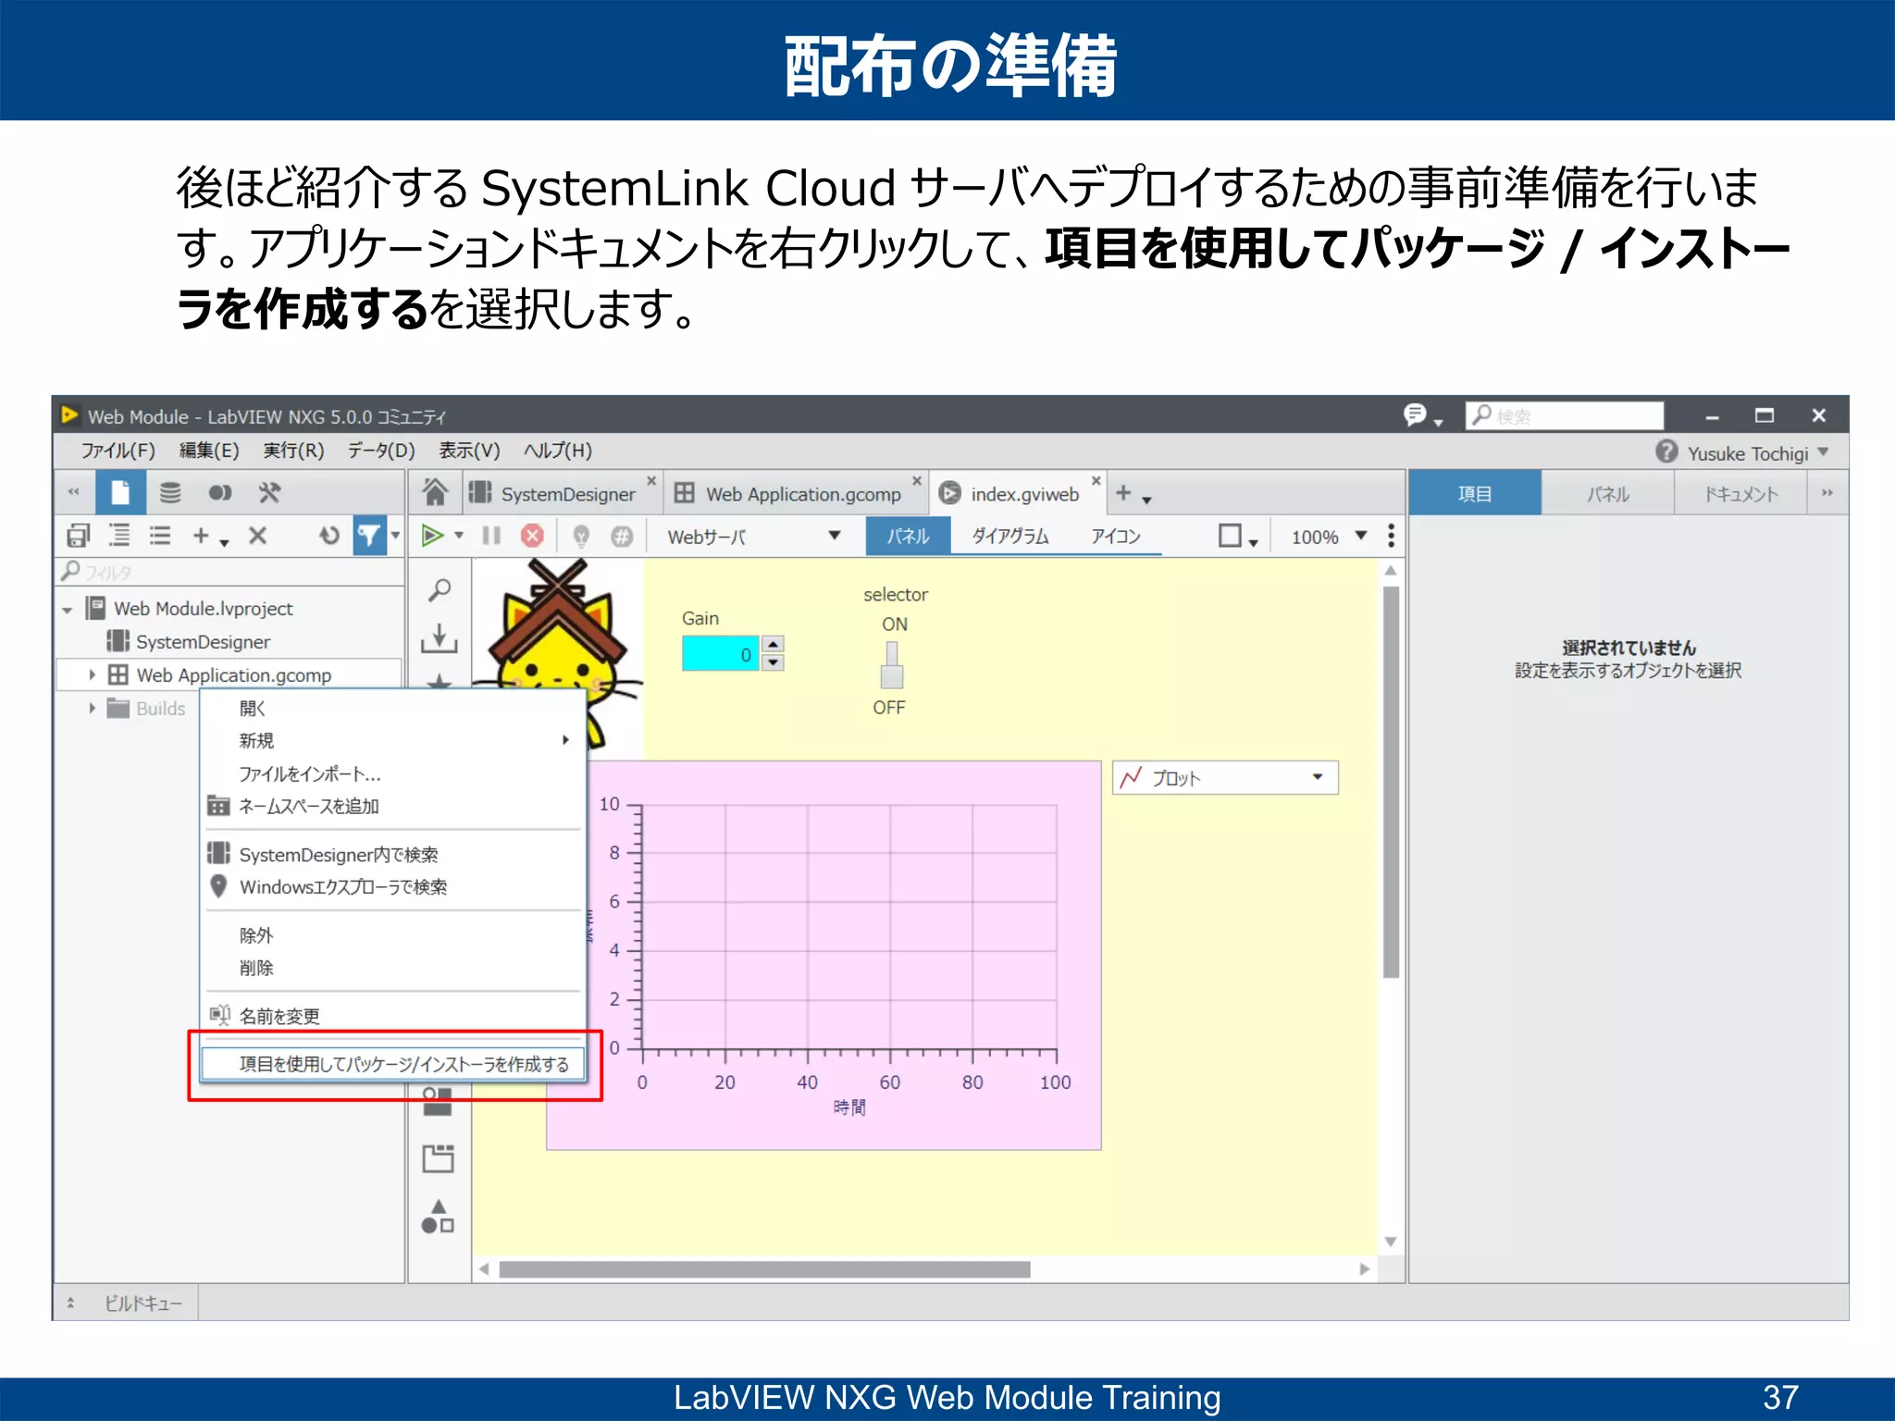1895x1421 pixels.
Task: Toggle the funnel filter button
Action: [368, 536]
